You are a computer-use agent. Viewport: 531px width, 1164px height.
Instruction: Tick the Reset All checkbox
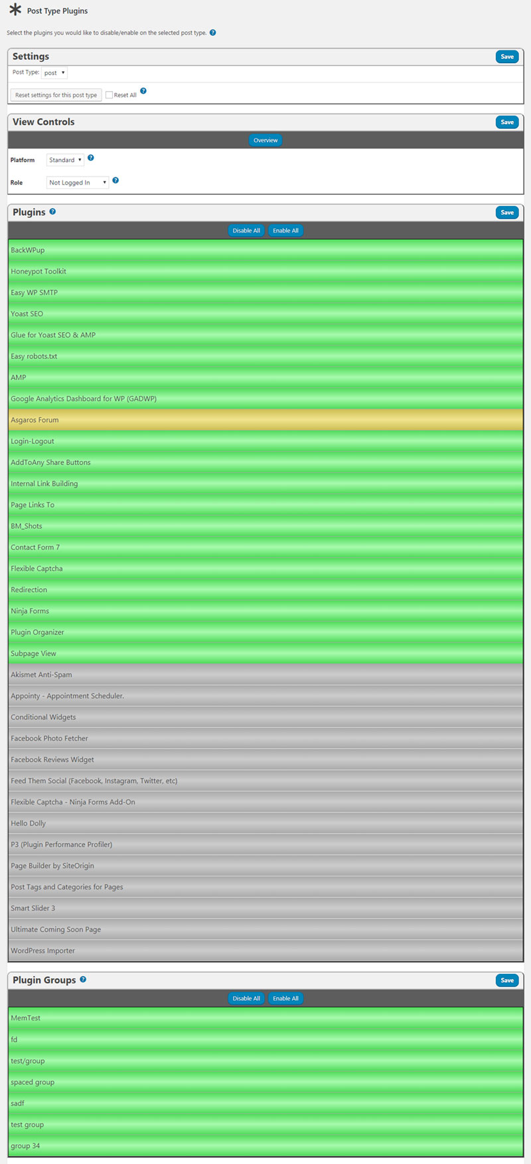click(x=109, y=95)
